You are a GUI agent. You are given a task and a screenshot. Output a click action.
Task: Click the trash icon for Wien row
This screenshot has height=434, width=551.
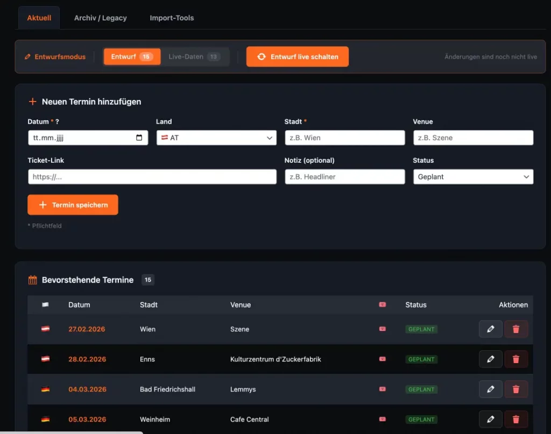(x=516, y=329)
